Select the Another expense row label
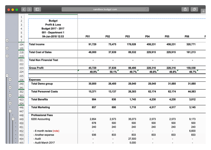The image size is (211, 150). tap(44, 135)
